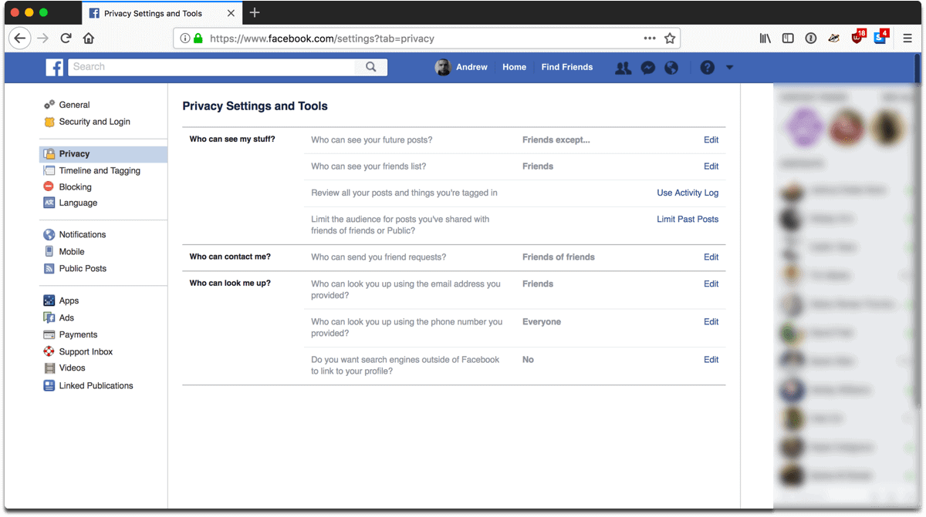Viewport: 926px width, 517px height.
Task: Open the Messenger icon
Action: (648, 68)
